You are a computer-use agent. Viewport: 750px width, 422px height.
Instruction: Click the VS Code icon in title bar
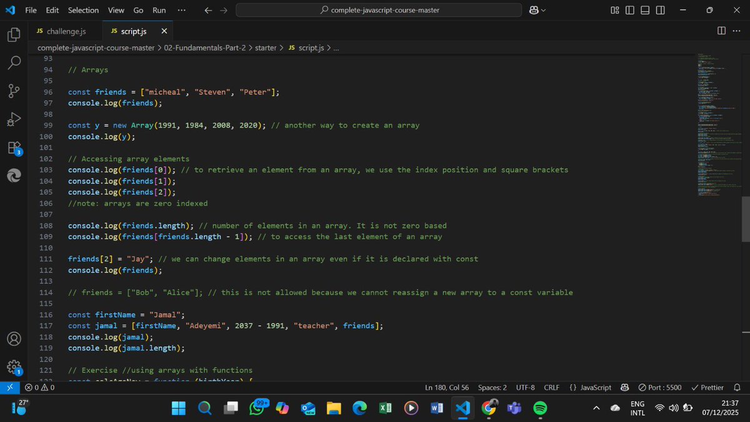[10, 10]
